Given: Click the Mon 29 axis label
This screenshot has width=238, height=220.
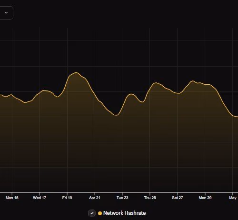Looking at the screenshot, I should pyautogui.click(x=205, y=198).
